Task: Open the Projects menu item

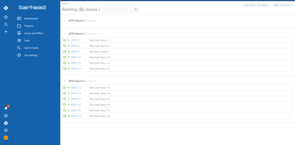Action: click(x=29, y=26)
